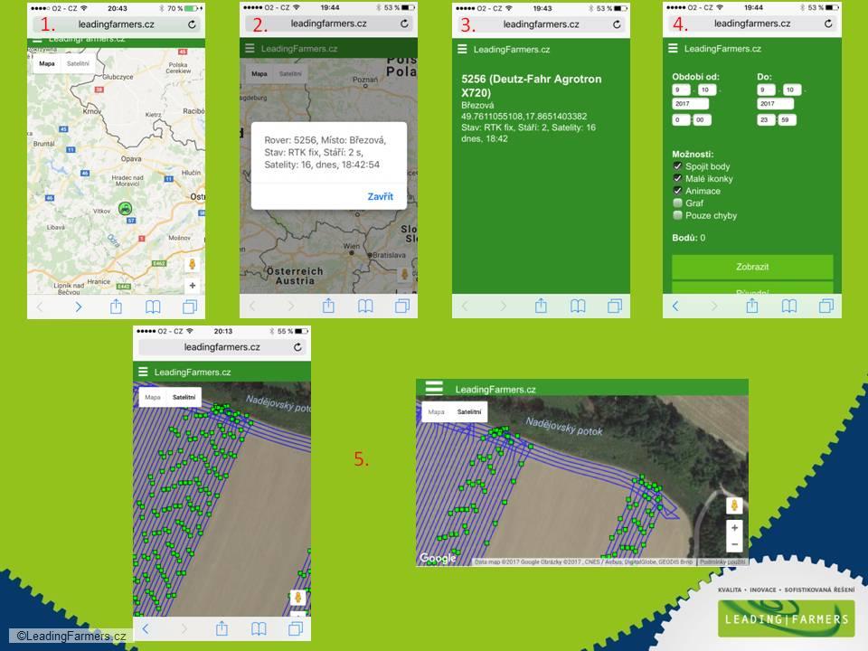
Task: Go back in screenshot 4 Safari toolbar
Action: click(x=675, y=307)
